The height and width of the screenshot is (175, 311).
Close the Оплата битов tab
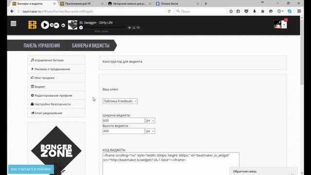coord(198,3)
